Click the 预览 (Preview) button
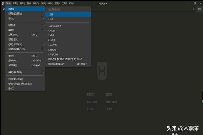203x135 pixels. pyautogui.click(x=199, y=9)
